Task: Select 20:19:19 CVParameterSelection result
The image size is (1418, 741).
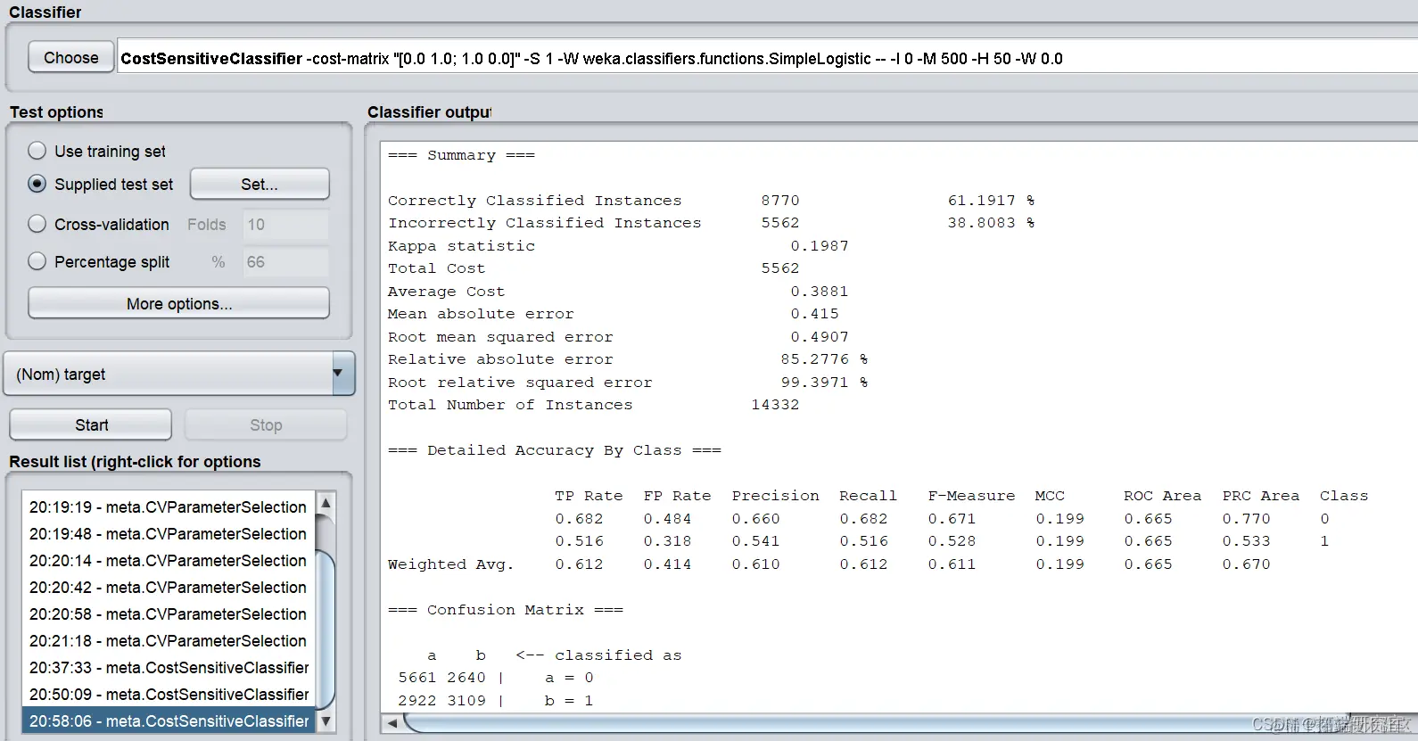Action: [x=168, y=506]
